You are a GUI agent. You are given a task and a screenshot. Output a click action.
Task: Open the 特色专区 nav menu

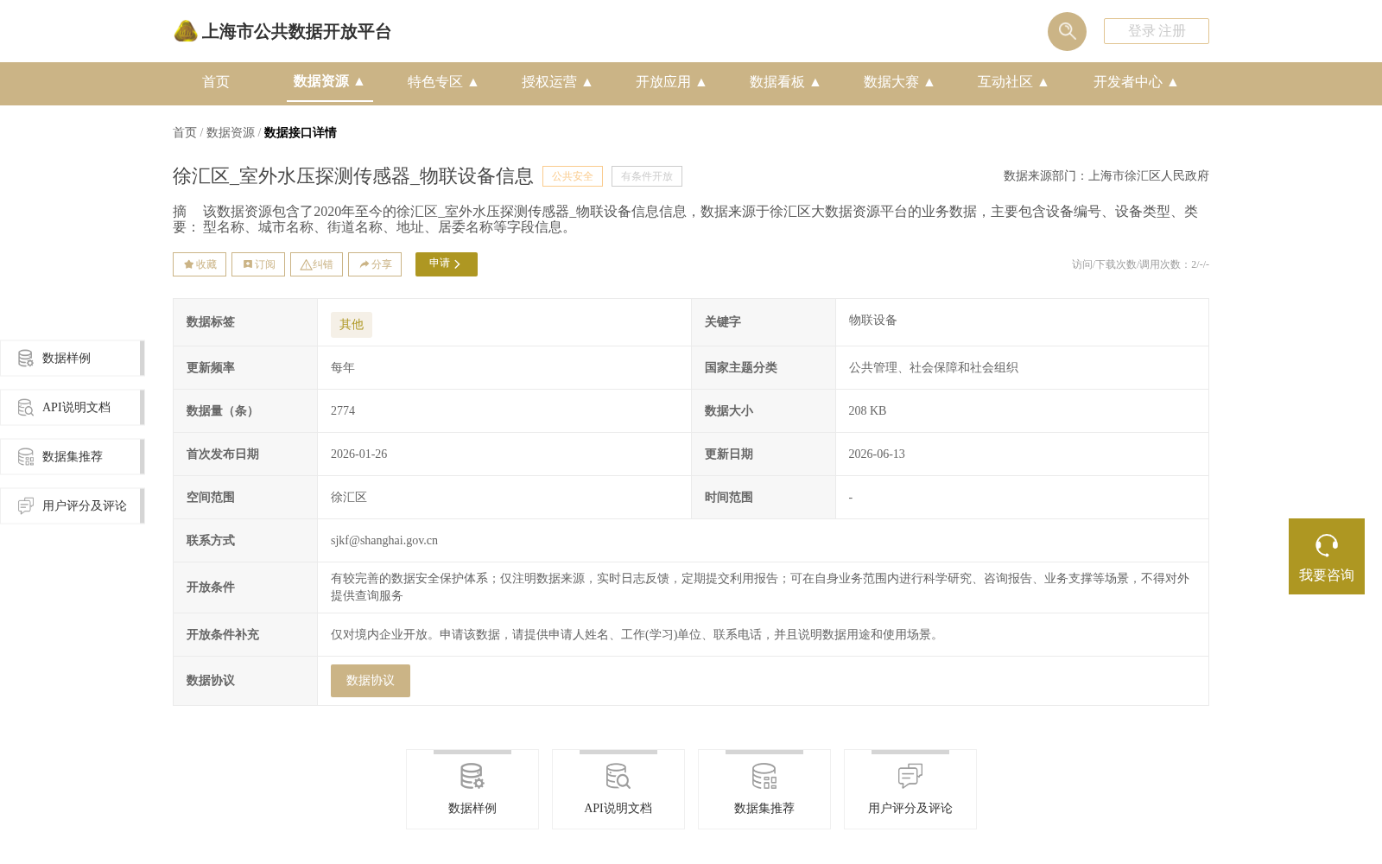coord(443,82)
